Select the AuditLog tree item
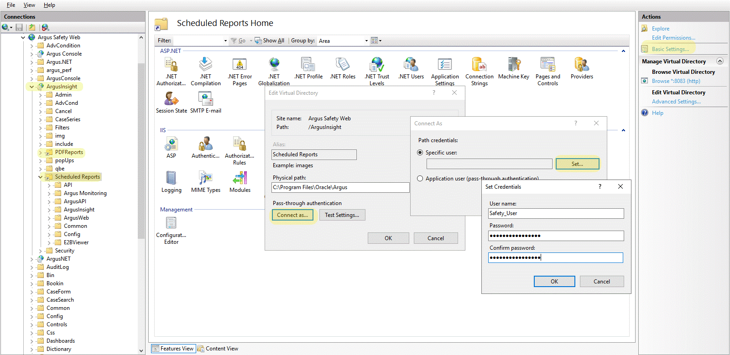 coord(57,267)
